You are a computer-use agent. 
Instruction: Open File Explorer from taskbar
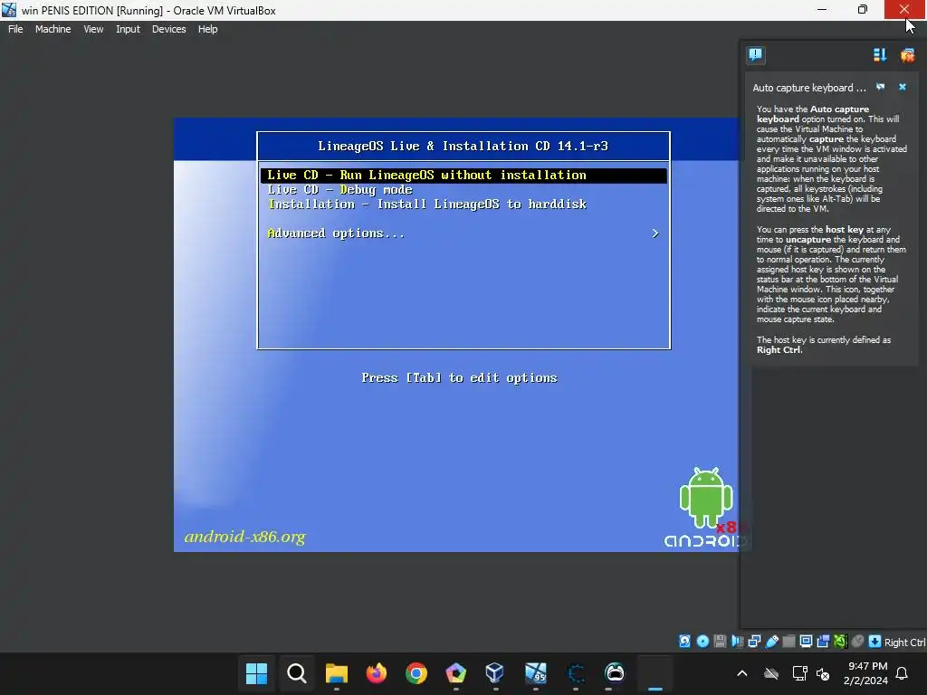coord(337,673)
